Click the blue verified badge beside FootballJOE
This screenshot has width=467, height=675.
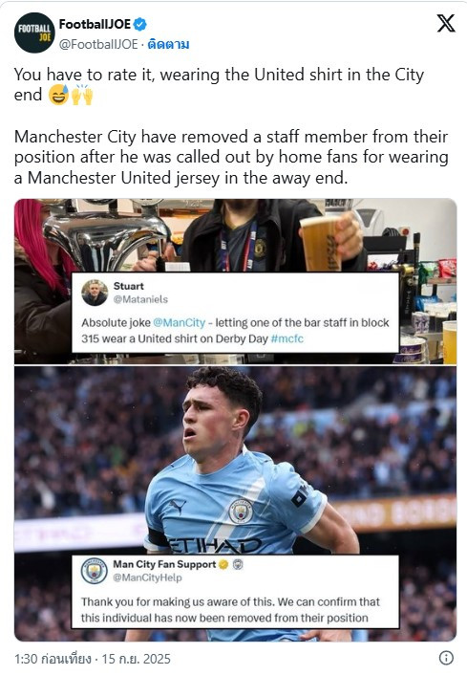[139, 25]
